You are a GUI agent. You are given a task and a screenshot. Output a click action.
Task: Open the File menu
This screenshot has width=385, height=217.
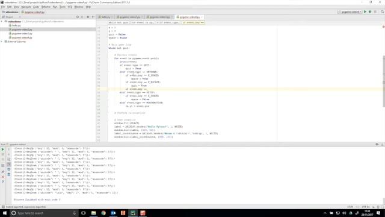pos(3,7)
